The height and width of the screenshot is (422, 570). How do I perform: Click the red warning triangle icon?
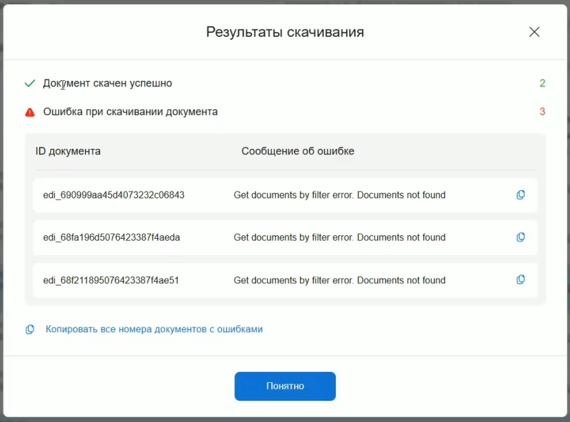coord(30,112)
